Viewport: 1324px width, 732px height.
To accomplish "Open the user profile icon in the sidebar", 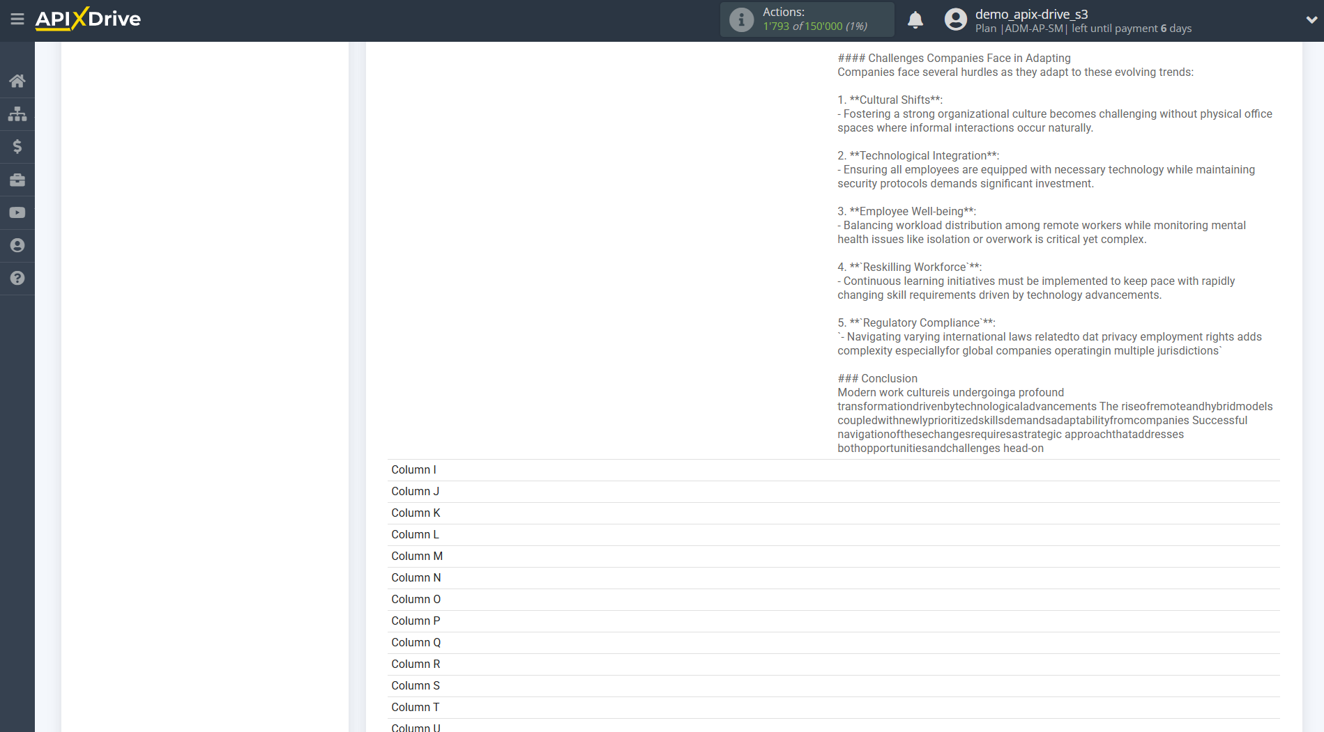I will 17,245.
